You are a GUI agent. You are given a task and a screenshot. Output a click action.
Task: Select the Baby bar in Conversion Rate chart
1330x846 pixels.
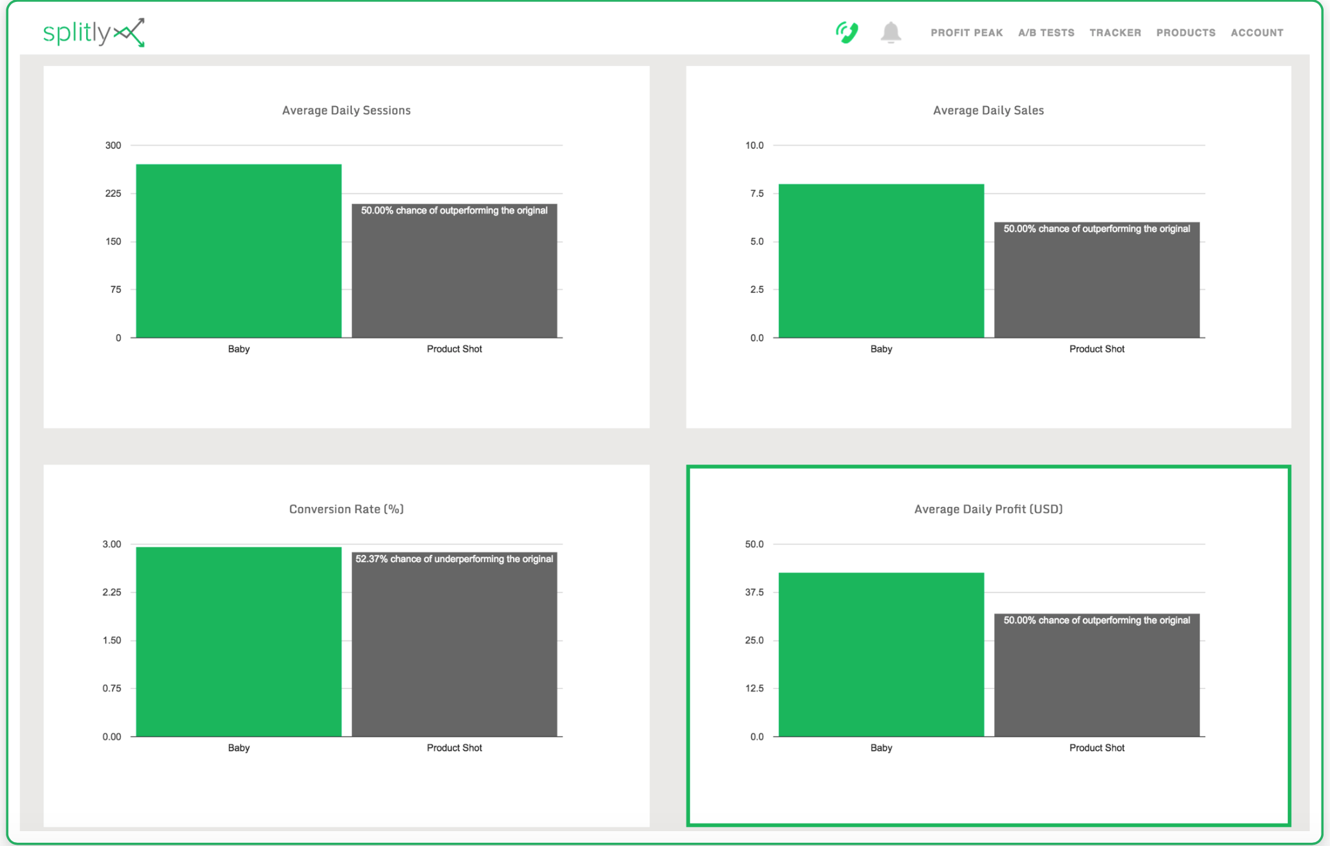(x=239, y=642)
